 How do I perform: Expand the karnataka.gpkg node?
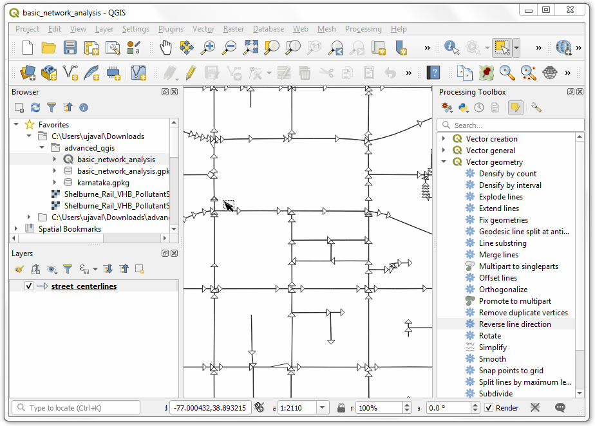[55, 183]
